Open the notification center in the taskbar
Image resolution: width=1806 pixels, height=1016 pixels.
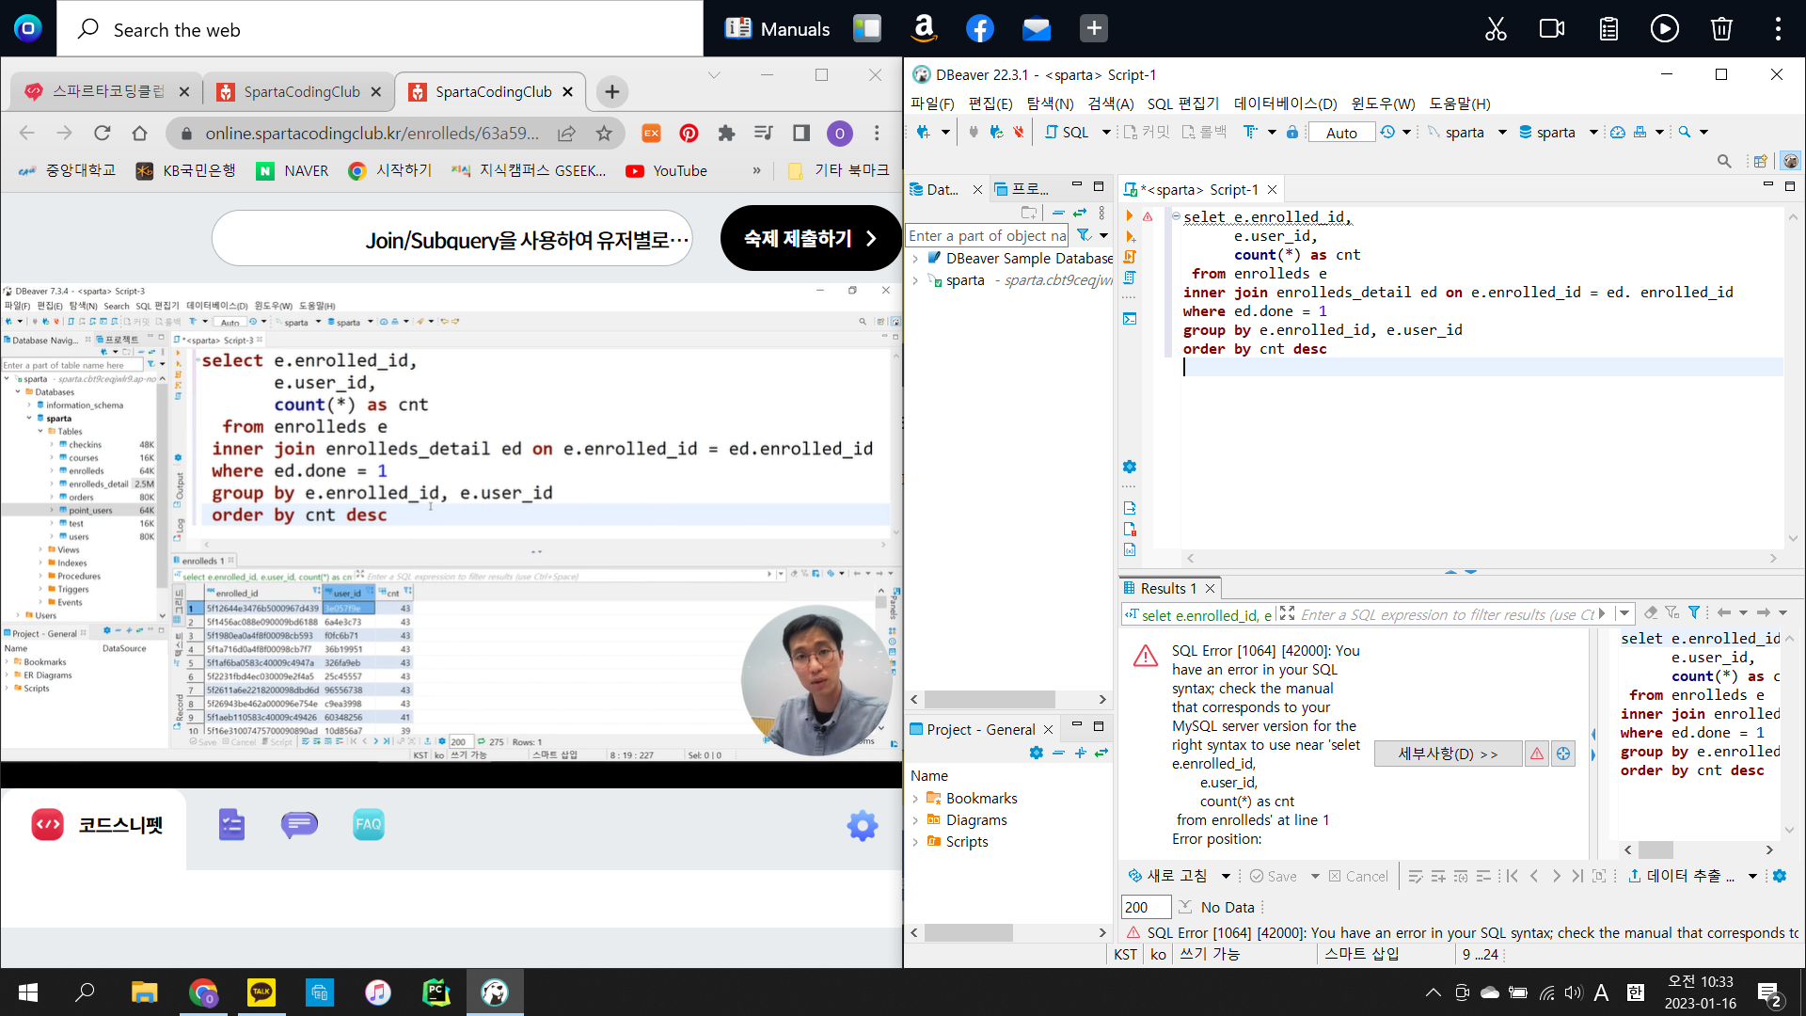click(1769, 992)
